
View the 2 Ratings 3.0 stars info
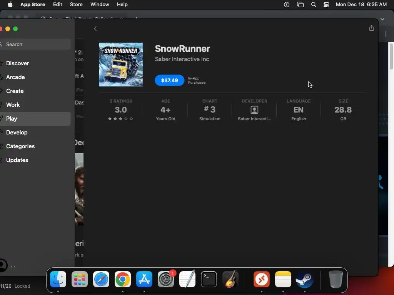coord(120,110)
